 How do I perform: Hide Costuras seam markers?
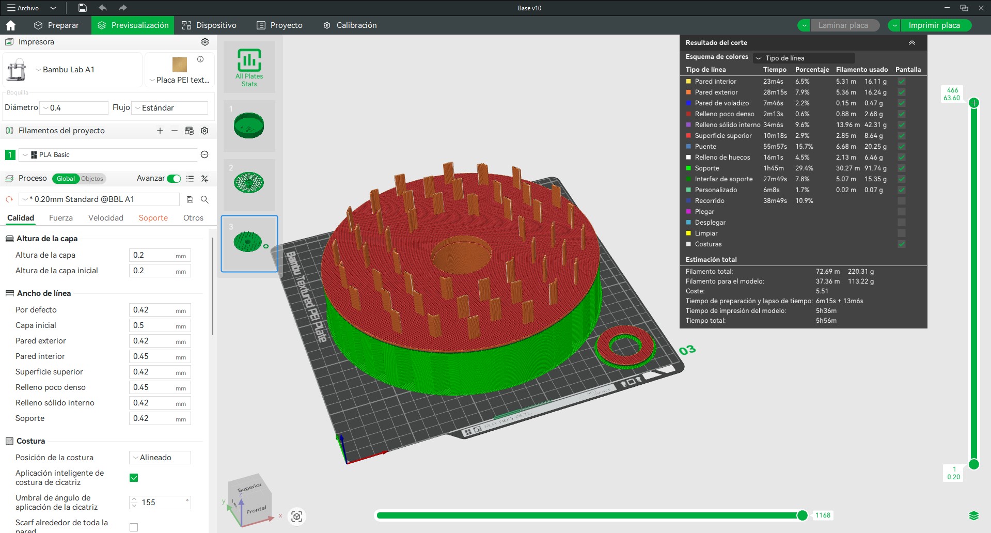click(x=902, y=244)
